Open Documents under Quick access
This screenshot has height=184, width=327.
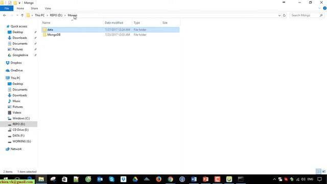click(20, 43)
